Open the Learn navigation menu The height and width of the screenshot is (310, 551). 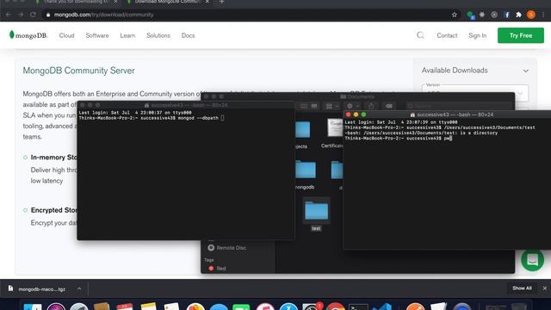pos(127,35)
